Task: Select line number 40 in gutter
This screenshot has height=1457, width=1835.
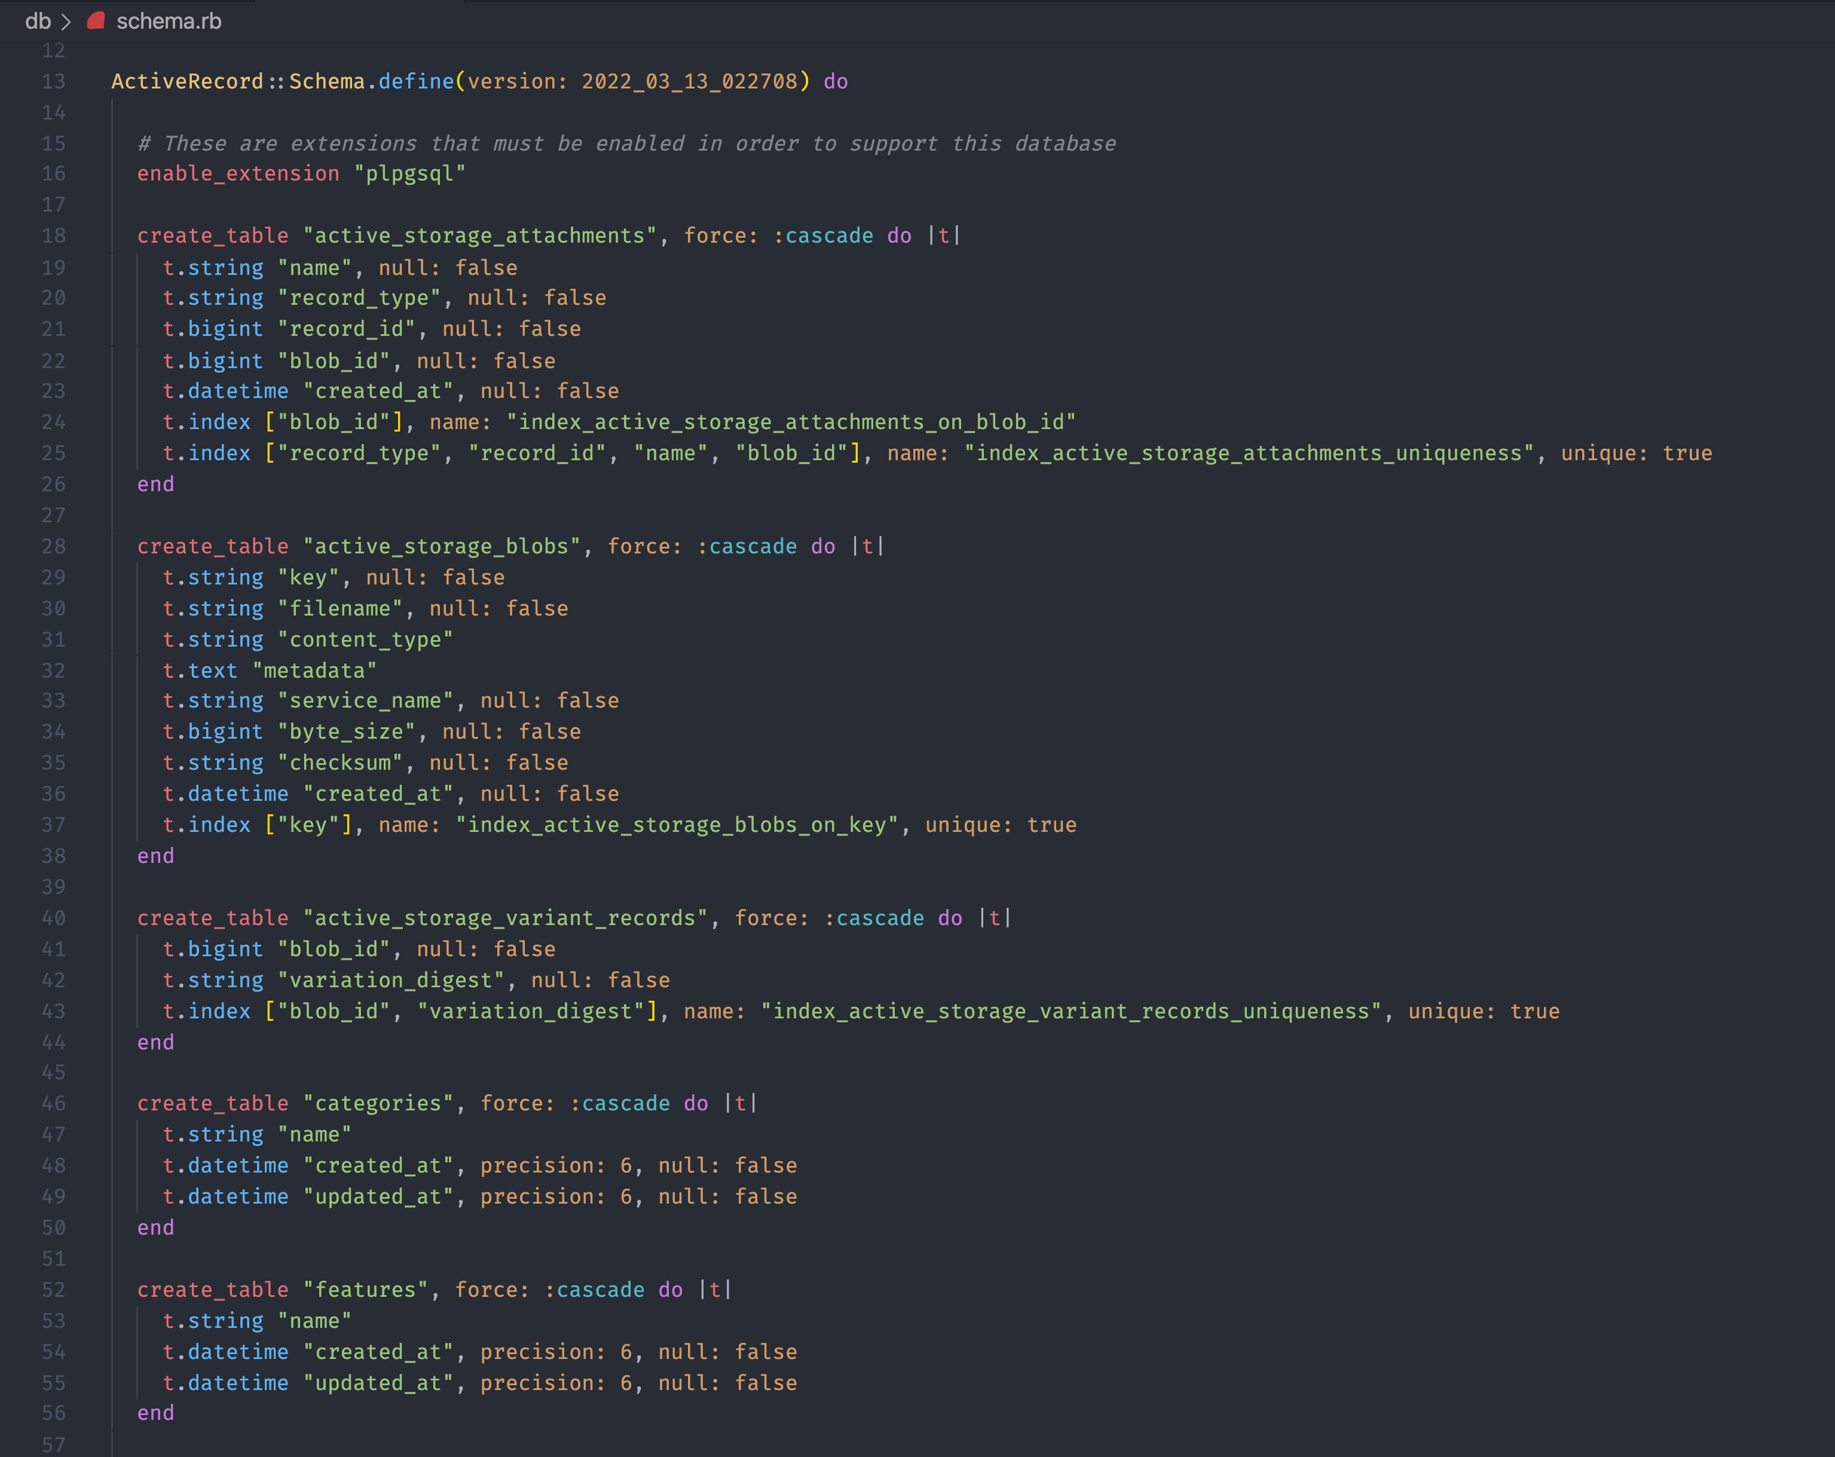Action: click(54, 919)
